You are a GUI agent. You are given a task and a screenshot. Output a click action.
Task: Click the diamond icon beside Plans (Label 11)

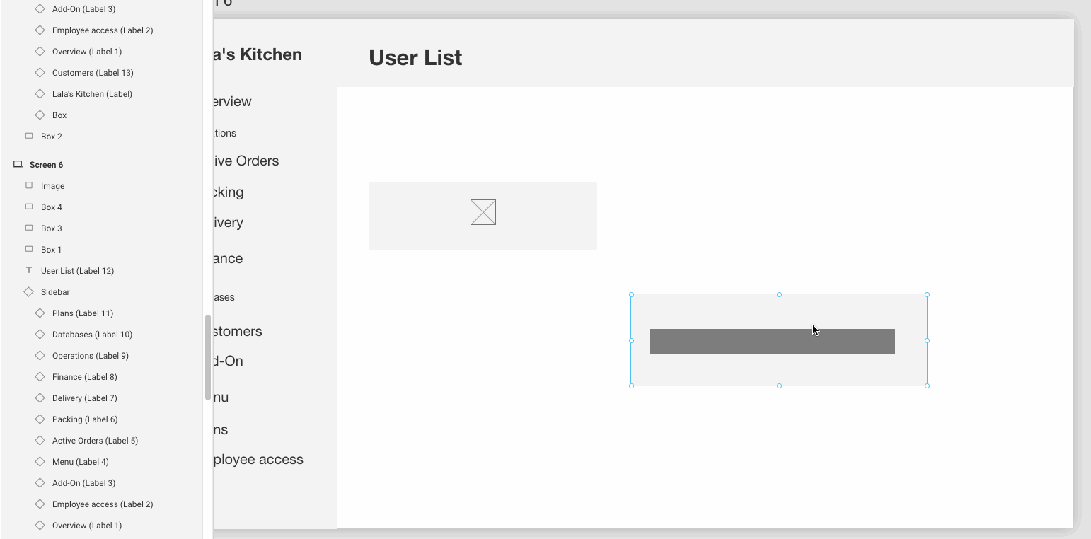click(x=40, y=313)
